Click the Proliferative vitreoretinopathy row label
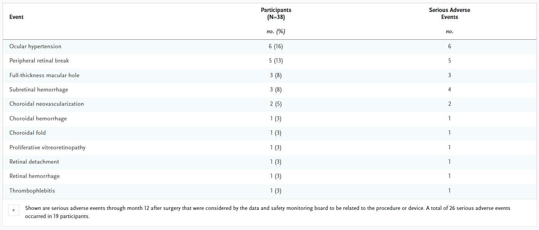The image size is (539, 230). tap(48, 147)
